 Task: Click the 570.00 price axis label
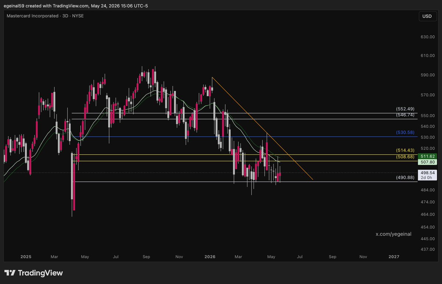(x=428, y=95)
